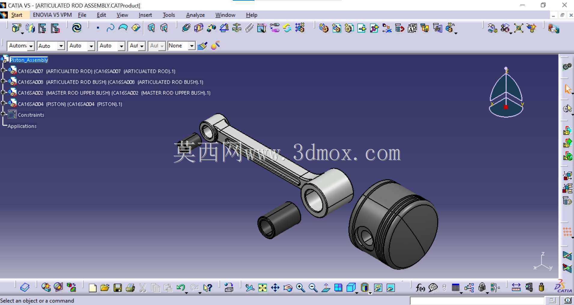Click the Undo arrow icon
Screen dimensions: 574x305
point(181,288)
